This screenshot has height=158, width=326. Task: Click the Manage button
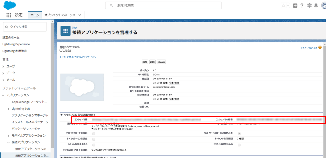(x=161, y=62)
